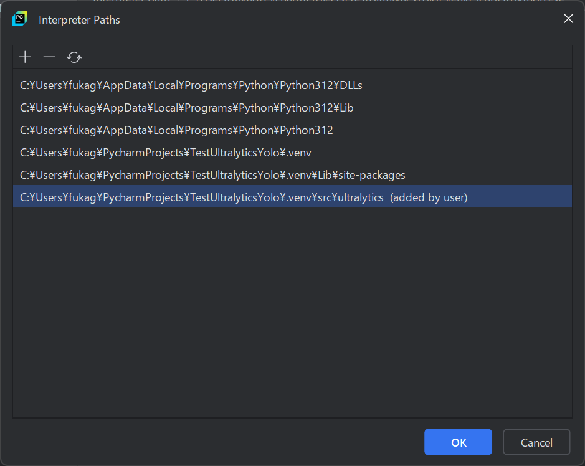Click the "(added by user)" label
Screen dimensions: 585x466
click(x=429, y=197)
